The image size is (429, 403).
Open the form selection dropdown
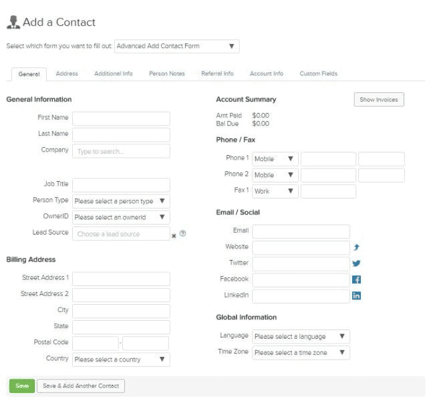point(177,46)
